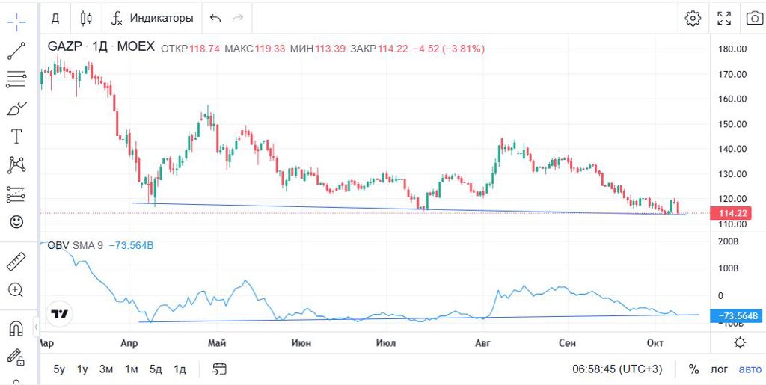Click the undo arrow button
The width and height of the screenshot is (766, 385).
[x=215, y=18]
